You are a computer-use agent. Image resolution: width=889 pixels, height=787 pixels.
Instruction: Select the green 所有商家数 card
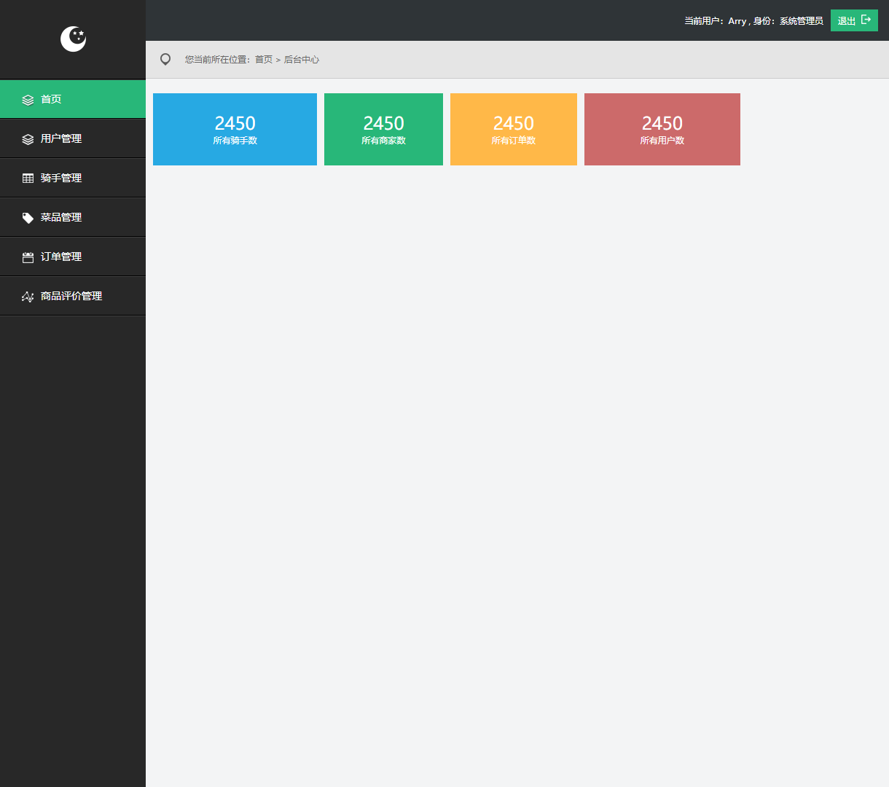383,129
